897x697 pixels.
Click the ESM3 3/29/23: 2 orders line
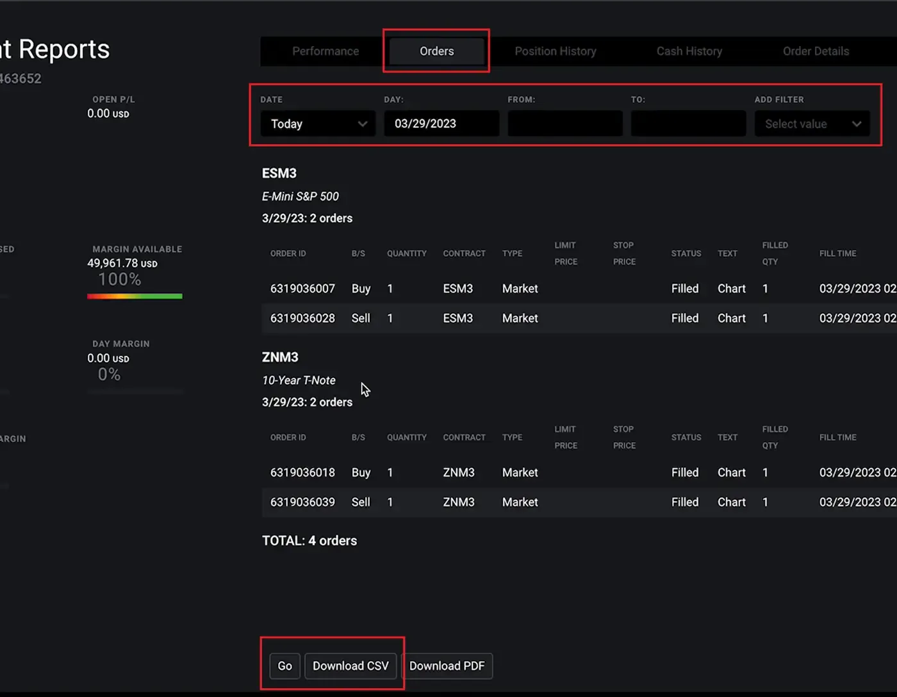(x=307, y=218)
